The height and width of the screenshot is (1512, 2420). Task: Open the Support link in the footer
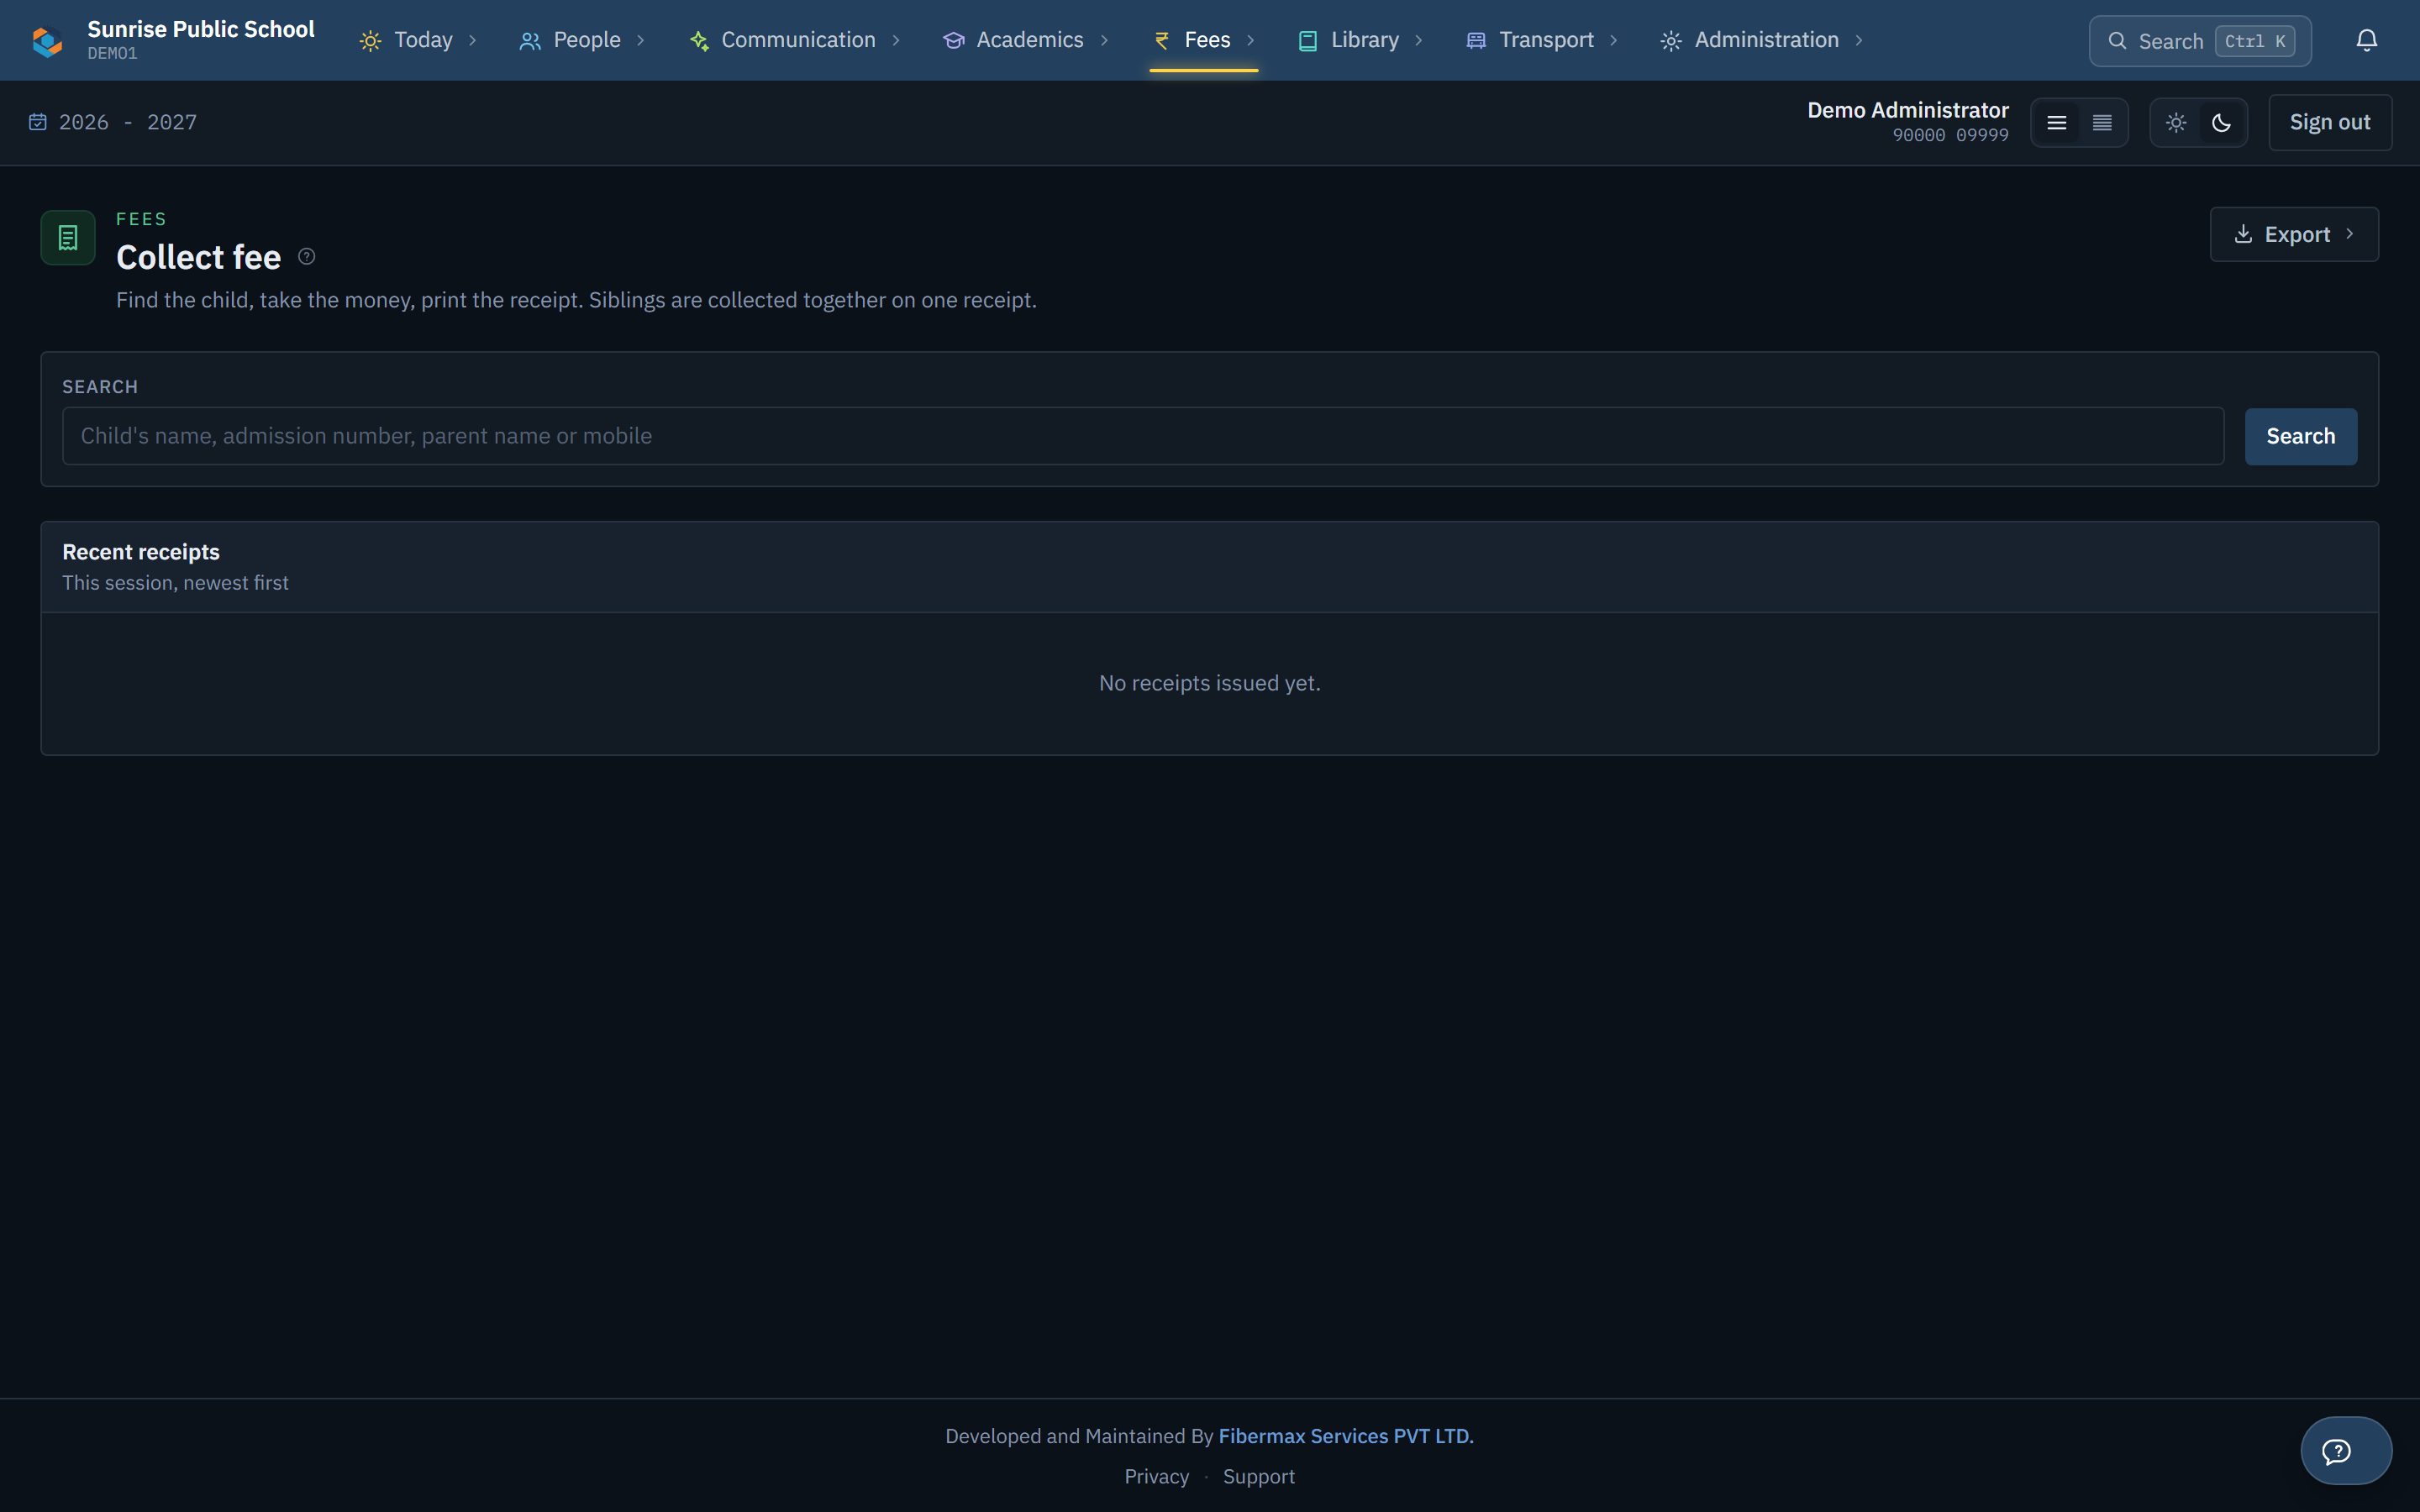coord(1258,1476)
